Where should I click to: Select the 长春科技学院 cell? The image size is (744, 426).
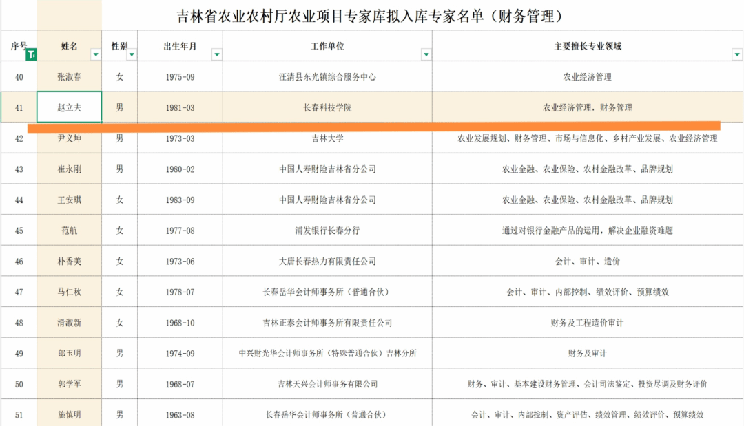327,107
